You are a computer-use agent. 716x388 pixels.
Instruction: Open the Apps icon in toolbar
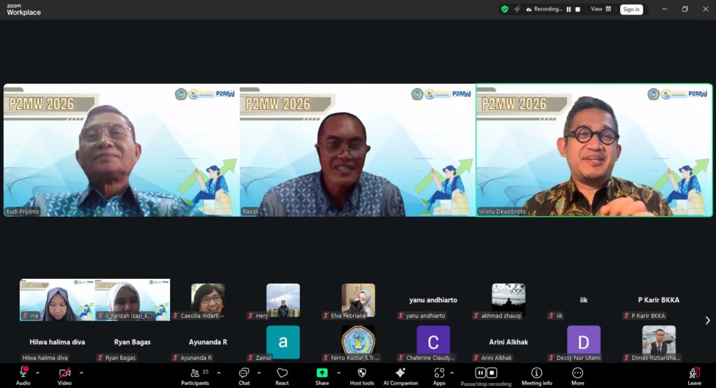(x=439, y=374)
